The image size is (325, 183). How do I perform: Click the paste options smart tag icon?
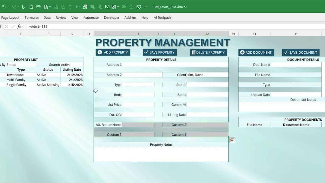(x=232, y=140)
